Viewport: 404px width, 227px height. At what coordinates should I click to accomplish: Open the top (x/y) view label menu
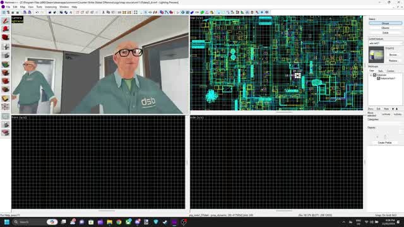196,18
